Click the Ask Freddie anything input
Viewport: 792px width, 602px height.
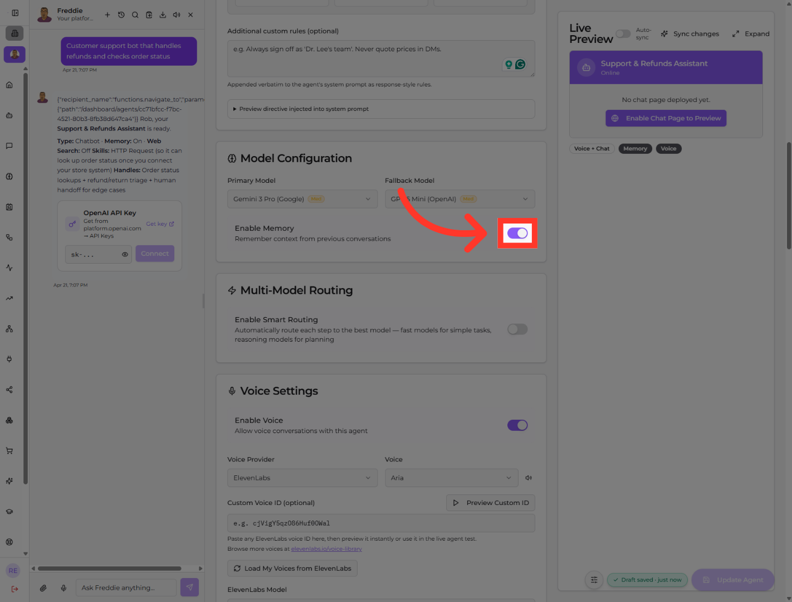pyautogui.click(x=126, y=588)
